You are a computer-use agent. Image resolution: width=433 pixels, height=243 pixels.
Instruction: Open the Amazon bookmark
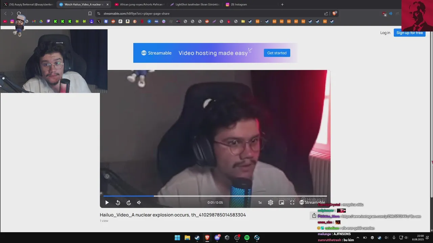[x=128, y=21]
